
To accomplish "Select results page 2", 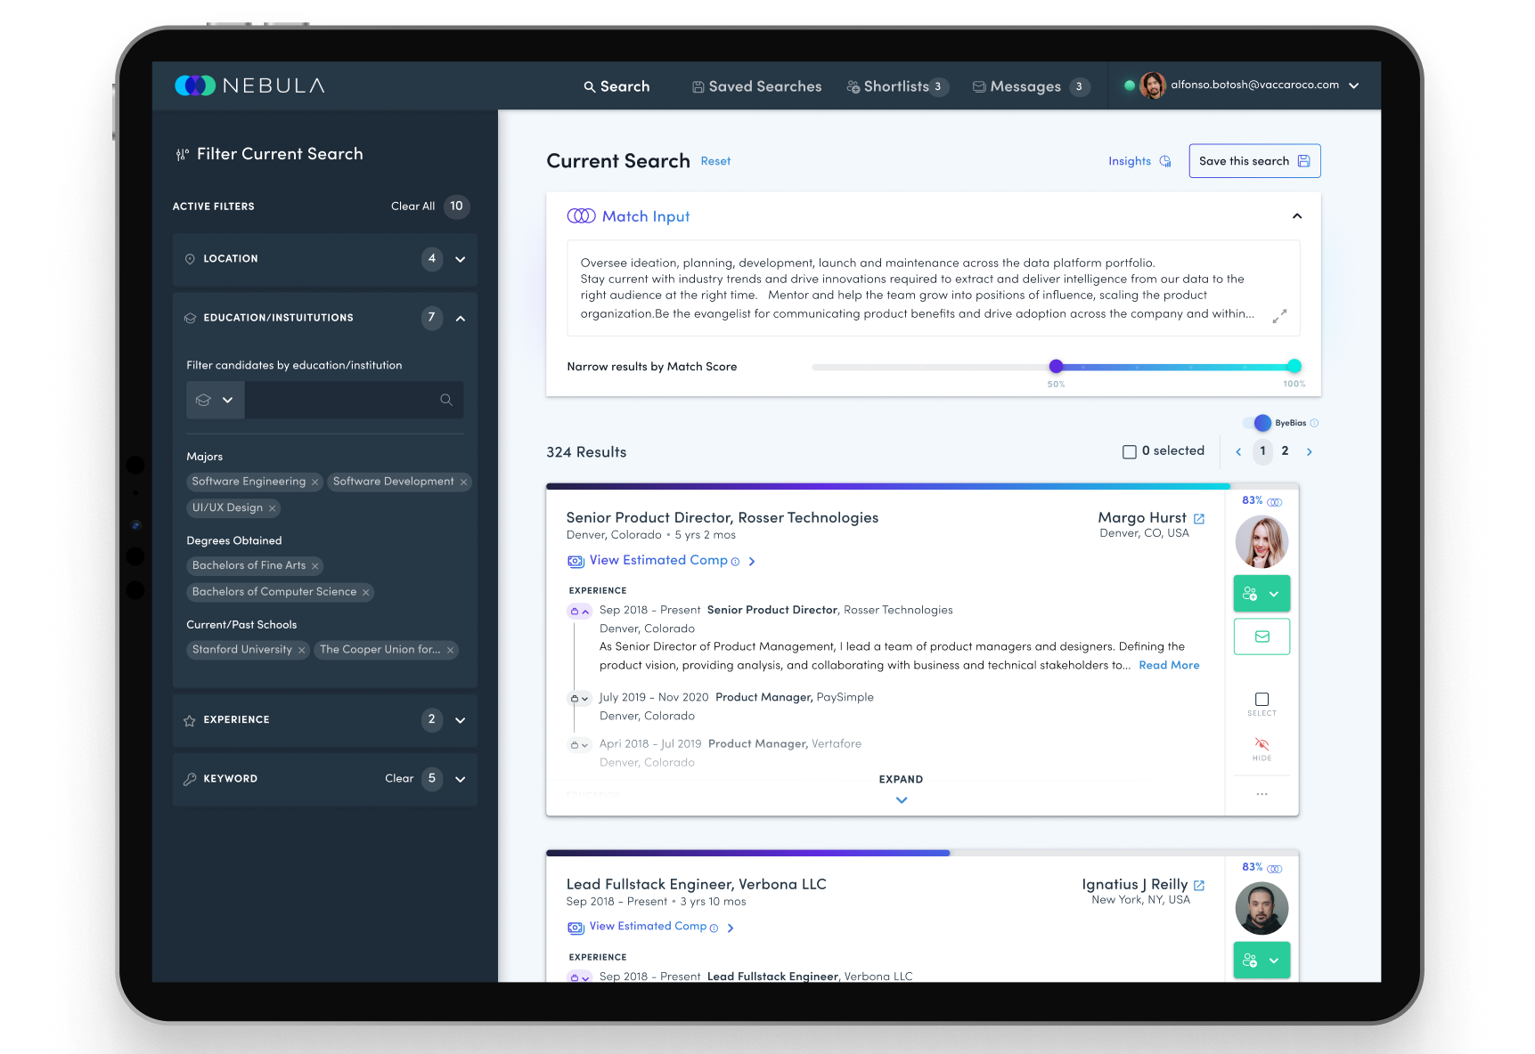I will (x=1285, y=451).
